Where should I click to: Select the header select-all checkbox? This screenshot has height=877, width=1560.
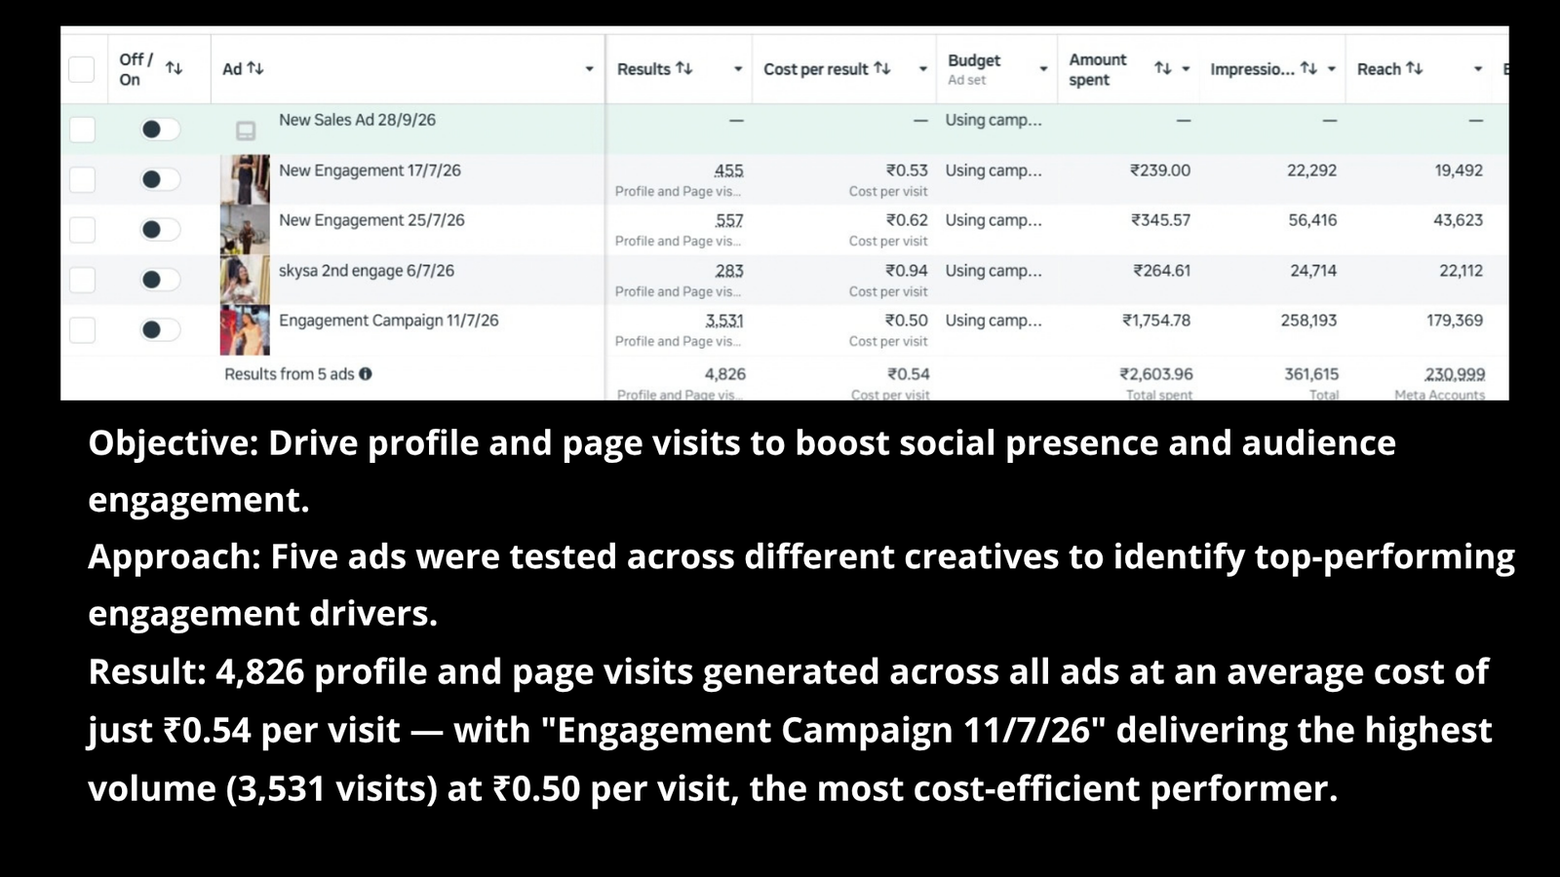(82, 69)
